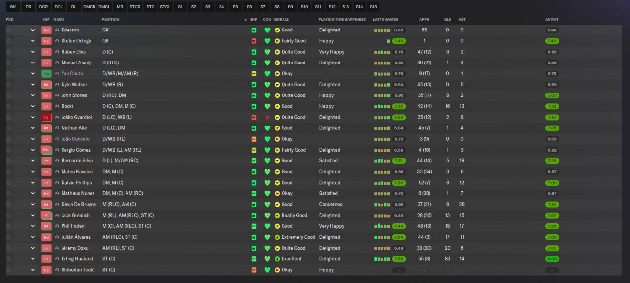The image size is (630, 283).
Task: Select the S1 substitute tab
Action: coord(180,7)
